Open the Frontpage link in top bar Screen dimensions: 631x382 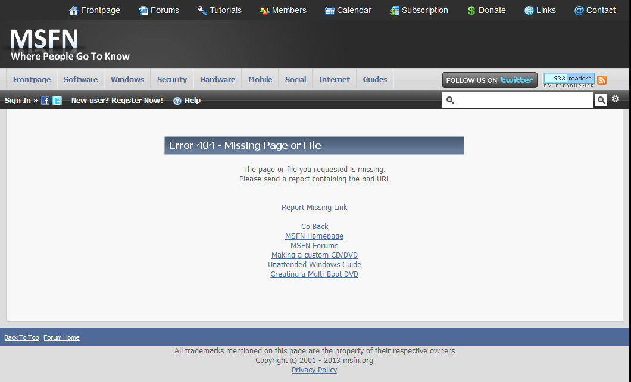[x=101, y=11]
